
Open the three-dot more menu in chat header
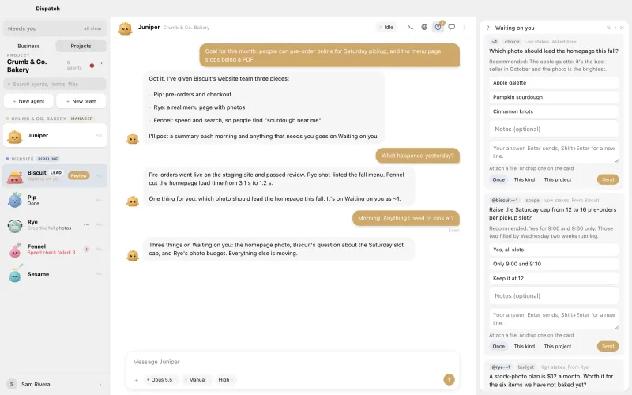click(x=464, y=28)
